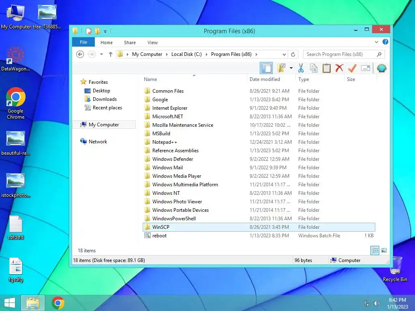Click the orange checkmark Properties icon

coord(352,68)
